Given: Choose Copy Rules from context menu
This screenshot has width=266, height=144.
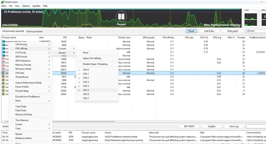Looking at the screenshot, I should click(x=31, y=107).
